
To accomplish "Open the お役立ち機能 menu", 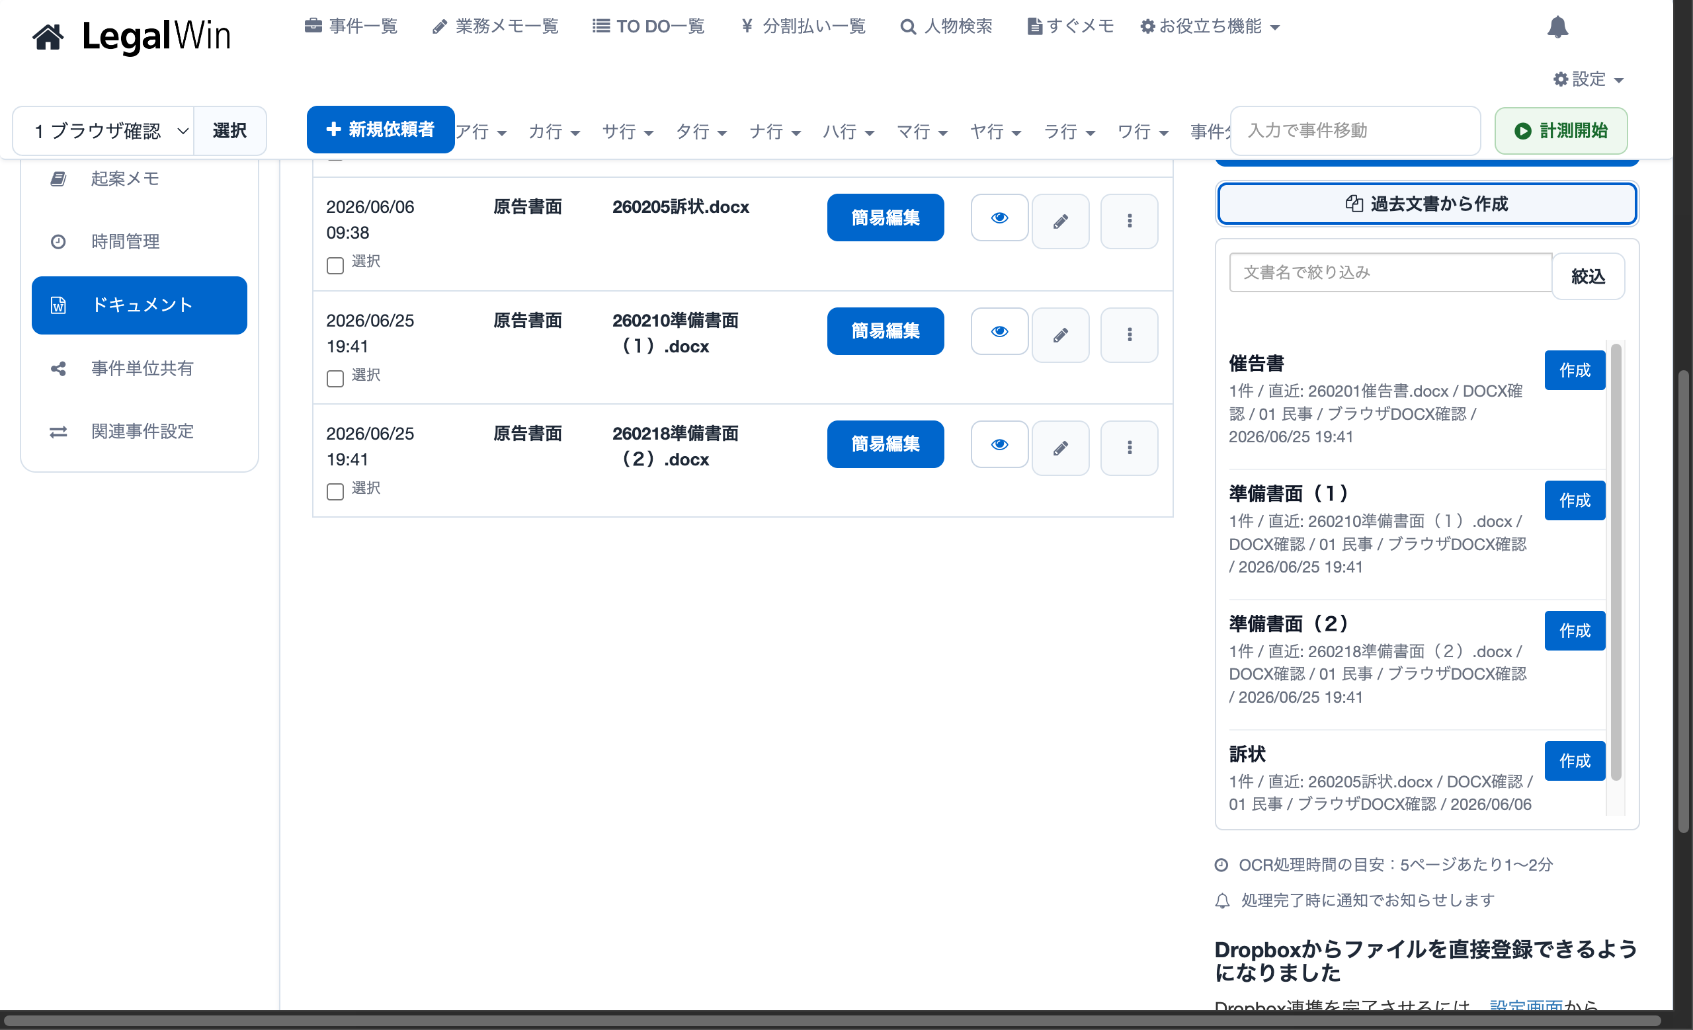I will click(x=1210, y=27).
